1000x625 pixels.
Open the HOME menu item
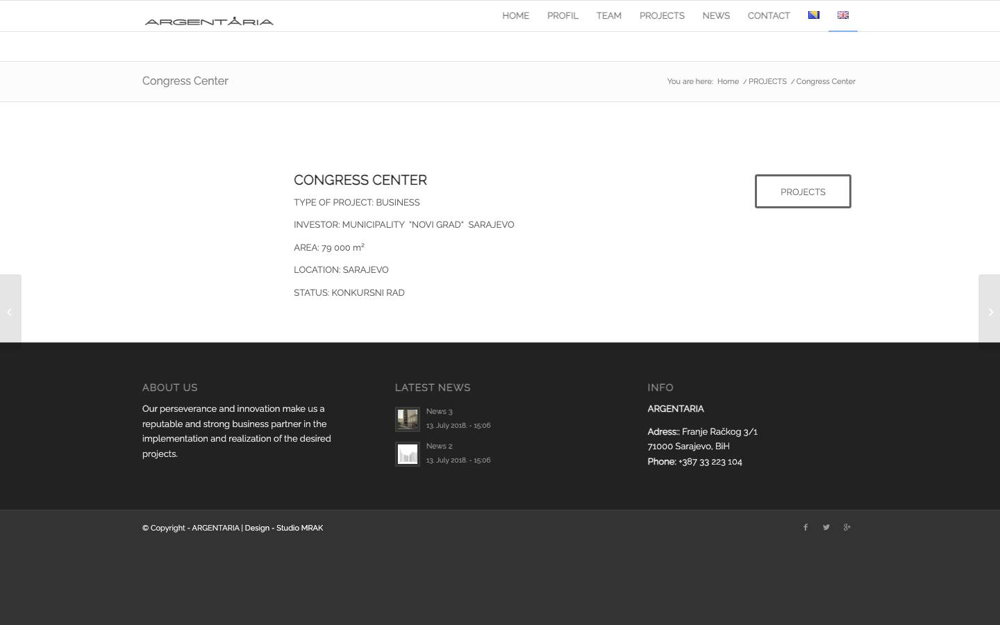(x=516, y=15)
